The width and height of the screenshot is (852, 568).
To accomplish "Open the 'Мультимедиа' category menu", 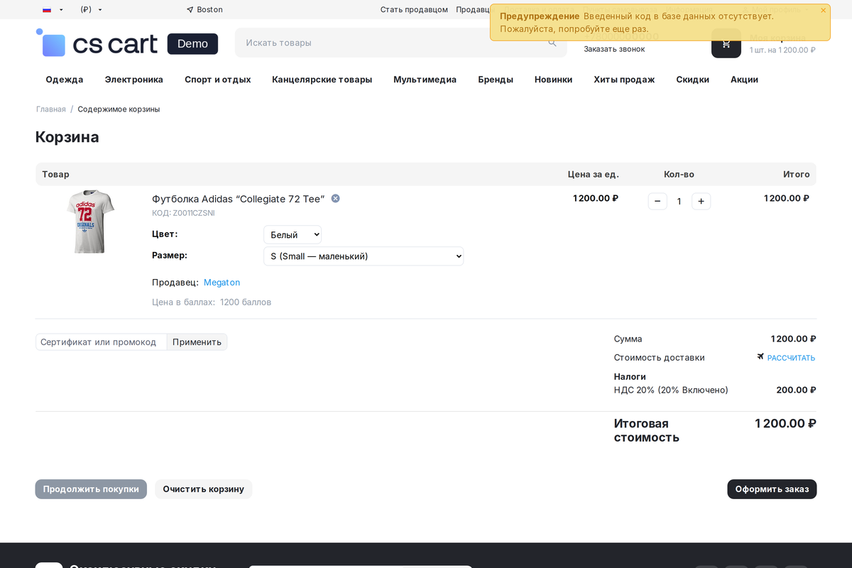I will (x=425, y=80).
